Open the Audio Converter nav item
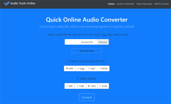This screenshot has width=171, height=104. pyautogui.click(x=125, y=4)
